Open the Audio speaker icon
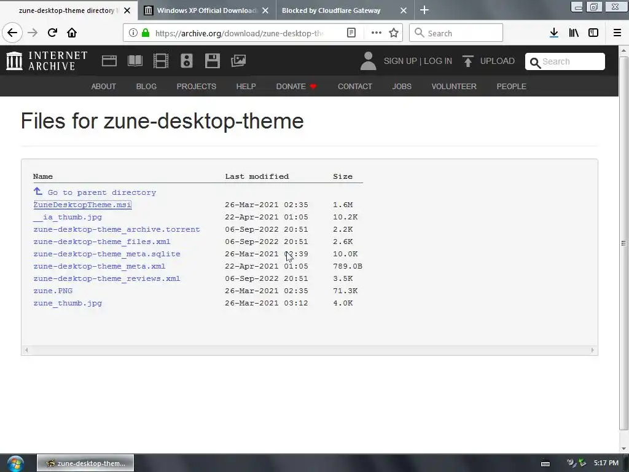Image resolution: width=629 pixels, height=472 pixels. pos(187,61)
